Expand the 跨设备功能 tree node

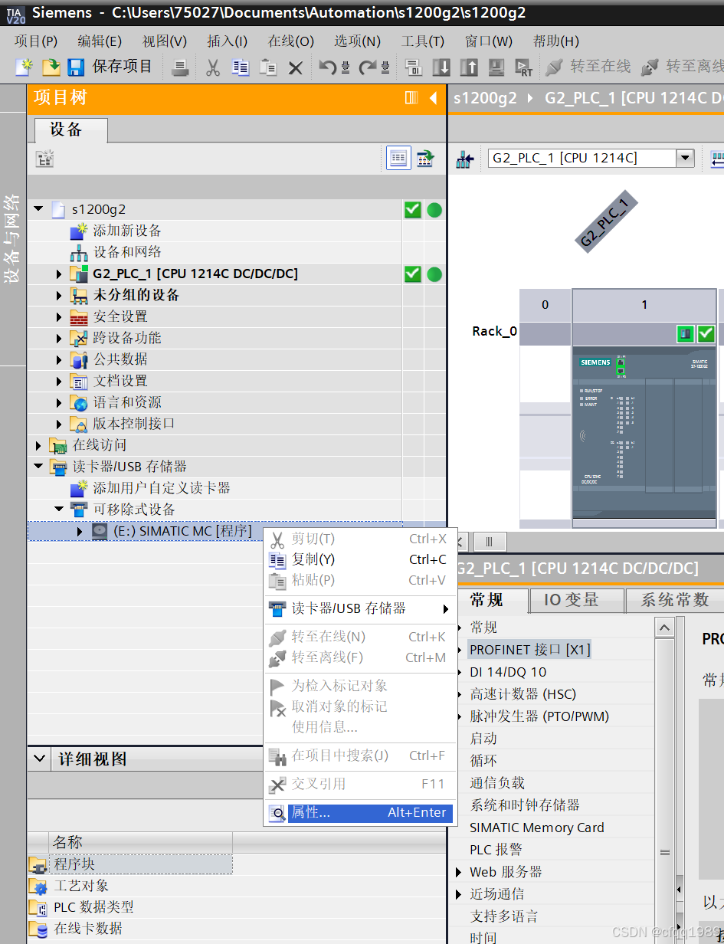point(59,338)
